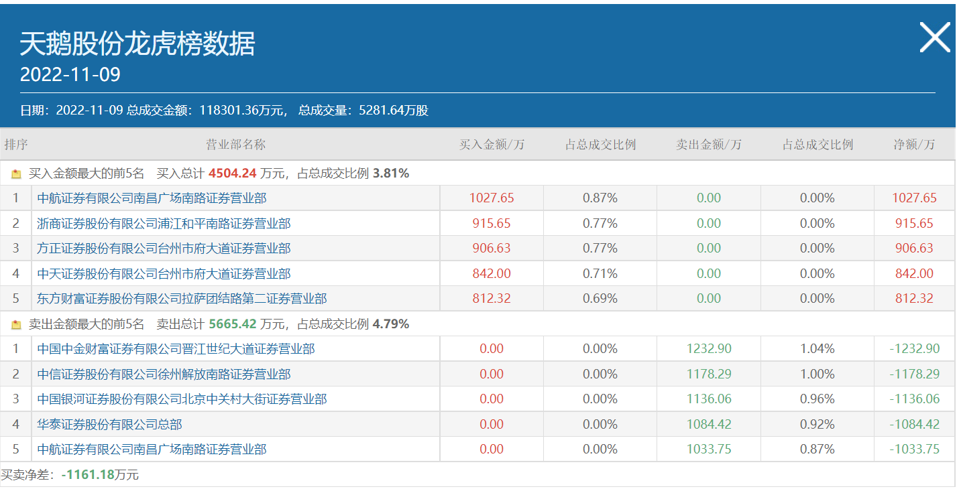Click the 卖出金额/万 column header
959x489 pixels.
[x=708, y=145]
